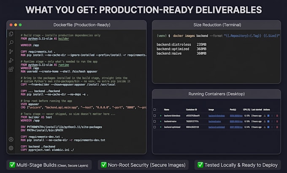The height and width of the screenshot is (173, 287).
Task: Tick the checkbox for the backend-naive row
Action: point(154,122)
